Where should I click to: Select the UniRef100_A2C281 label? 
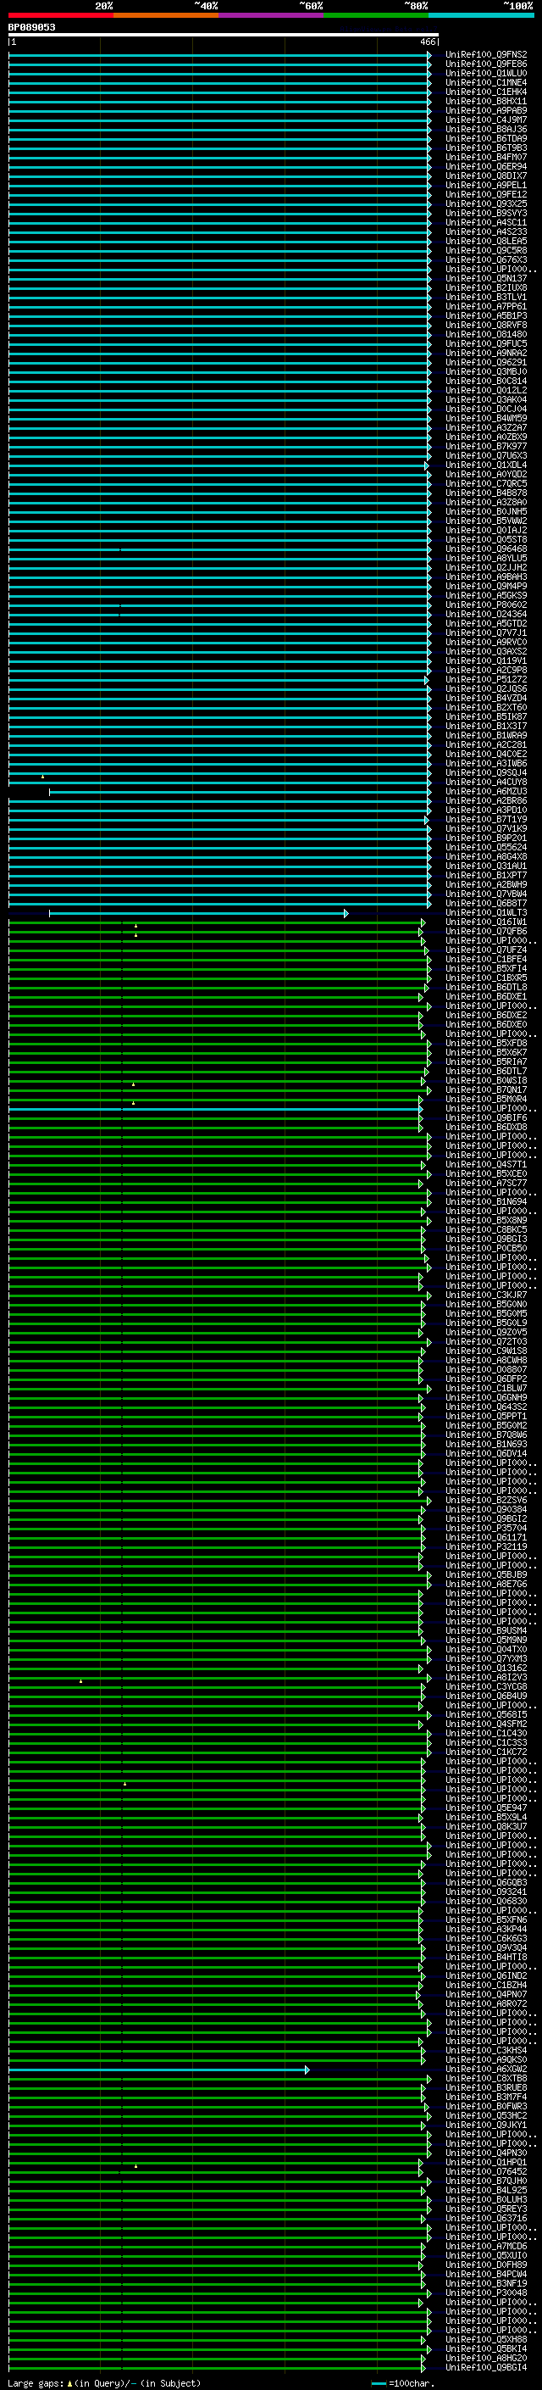(x=485, y=745)
